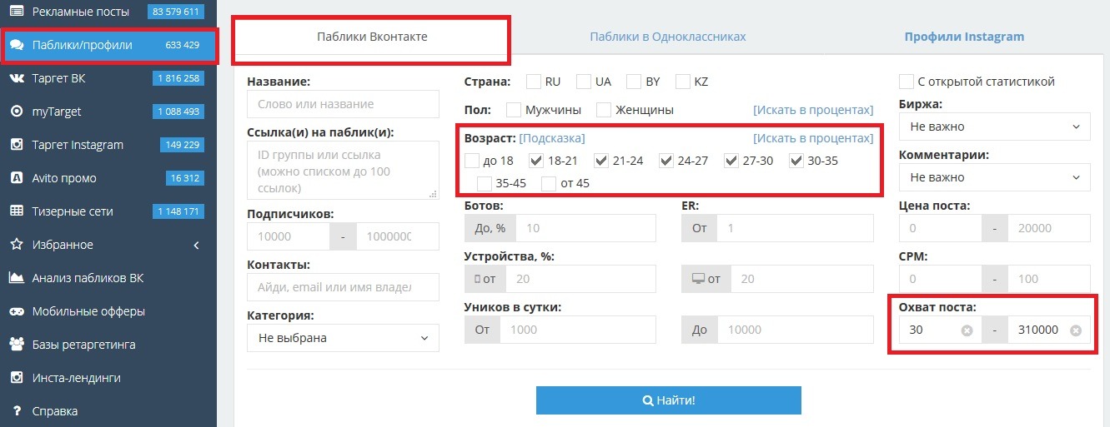The image size is (1110, 427).
Task: Open the Категория dropdown
Action: tap(343, 338)
